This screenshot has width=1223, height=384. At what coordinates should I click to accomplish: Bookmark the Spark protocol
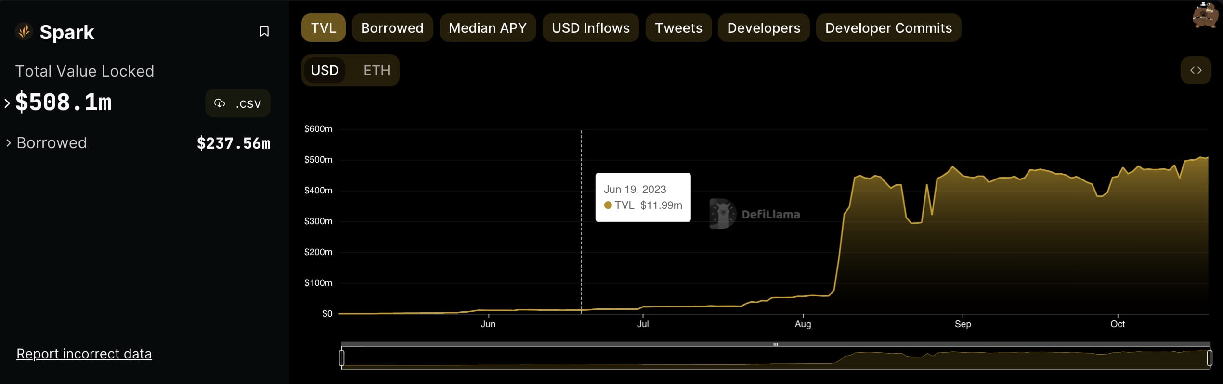coord(265,32)
